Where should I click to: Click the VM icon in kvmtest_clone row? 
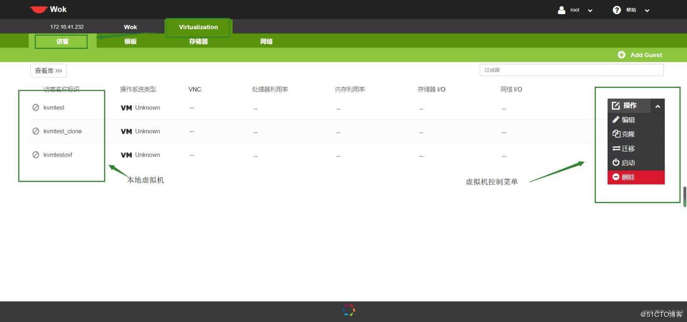pyautogui.click(x=126, y=131)
